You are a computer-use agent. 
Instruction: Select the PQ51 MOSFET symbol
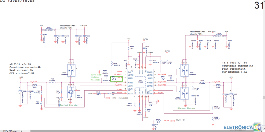click(71, 71)
